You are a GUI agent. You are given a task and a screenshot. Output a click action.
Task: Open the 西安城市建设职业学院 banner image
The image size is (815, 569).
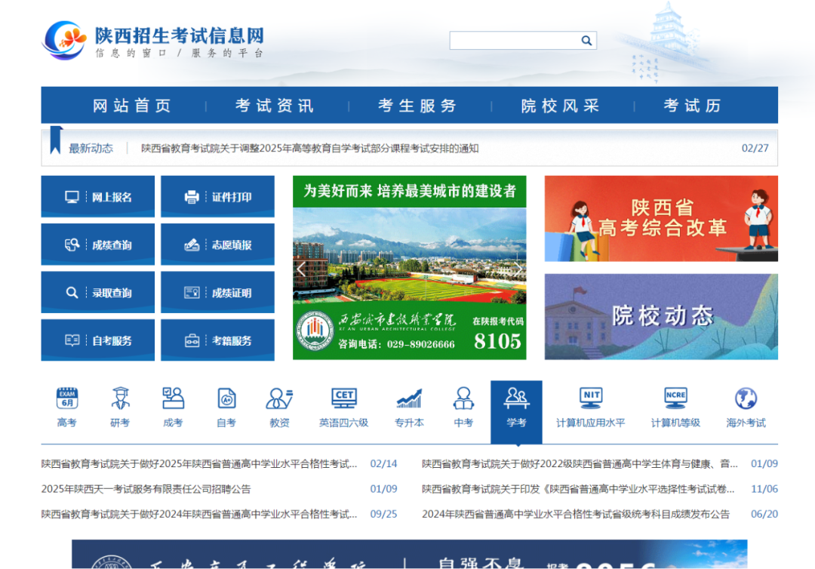click(x=410, y=268)
